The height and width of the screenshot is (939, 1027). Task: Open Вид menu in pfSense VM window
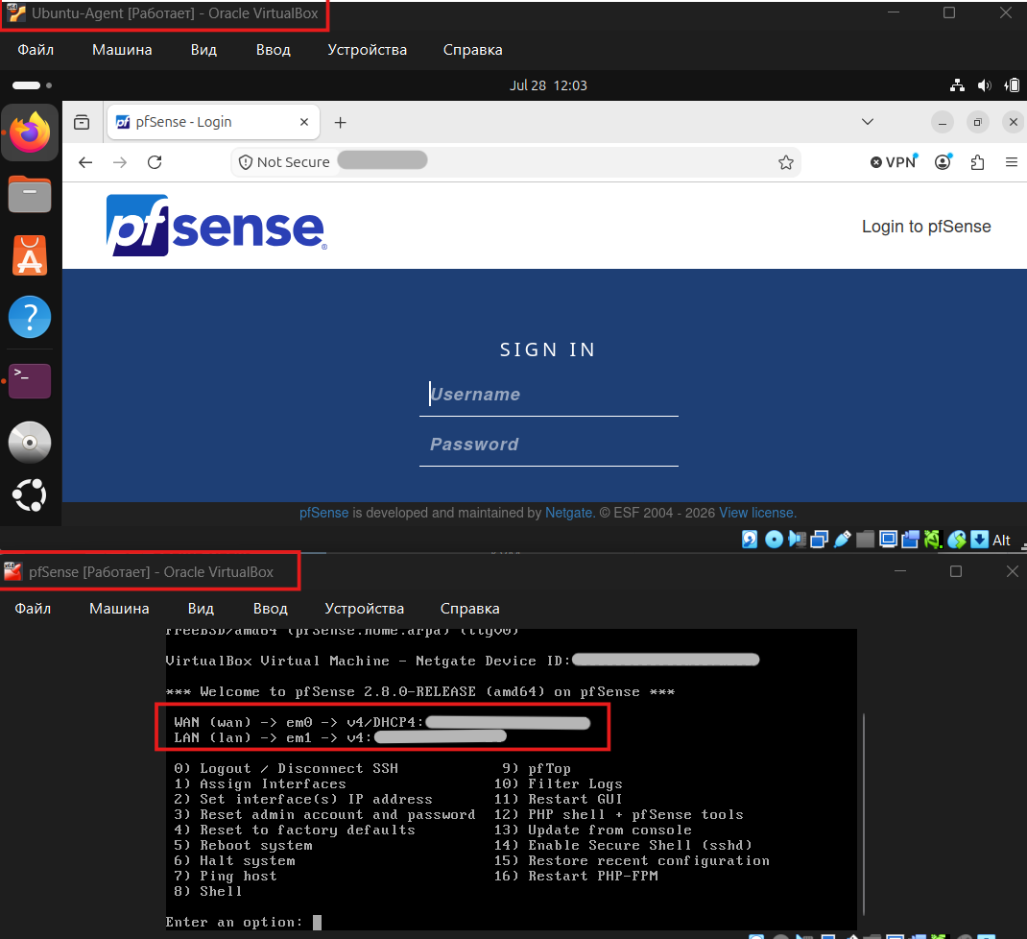pos(201,609)
